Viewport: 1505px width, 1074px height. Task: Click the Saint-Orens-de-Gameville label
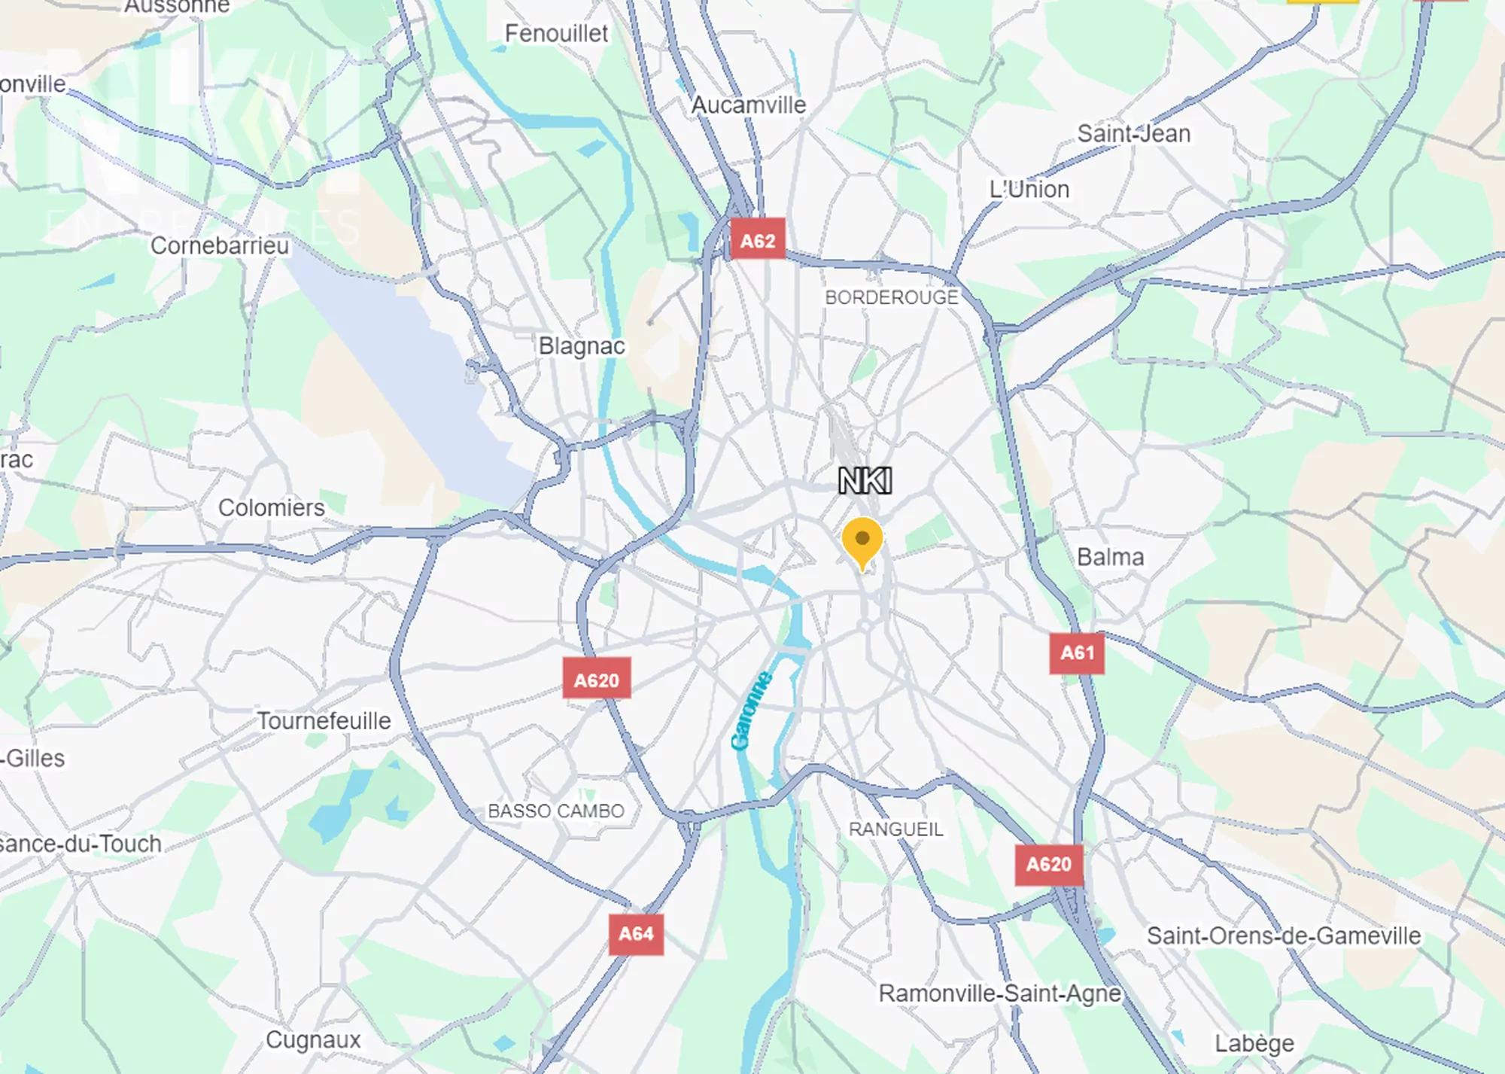1284,936
